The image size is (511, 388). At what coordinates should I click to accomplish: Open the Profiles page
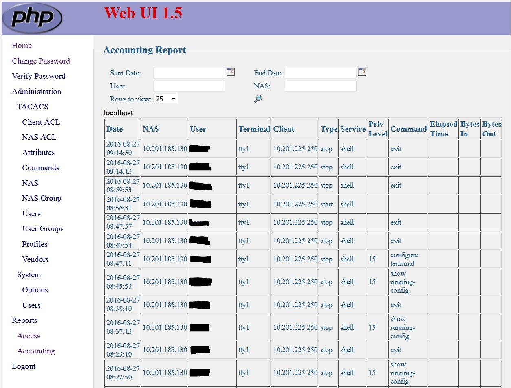pos(35,244)
